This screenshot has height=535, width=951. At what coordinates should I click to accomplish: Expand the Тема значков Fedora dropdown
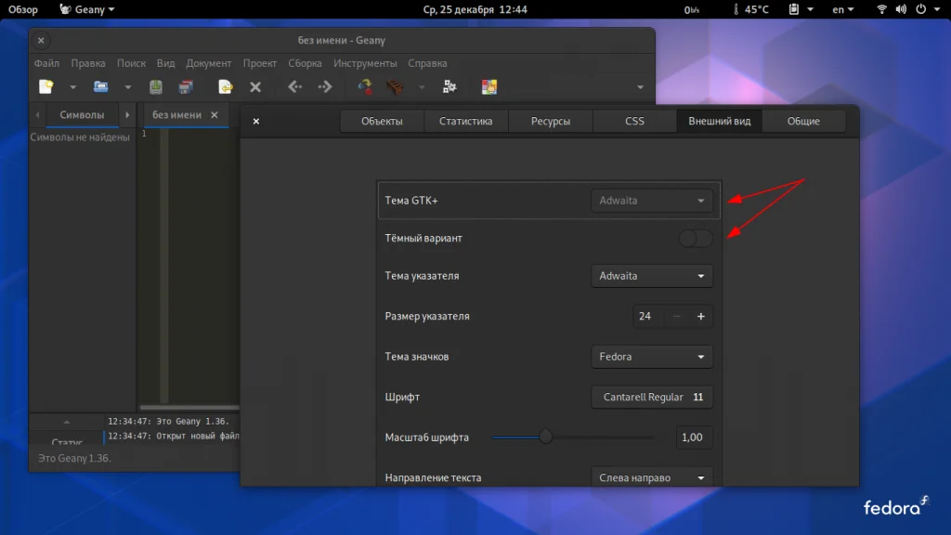[x=652, y=357]
